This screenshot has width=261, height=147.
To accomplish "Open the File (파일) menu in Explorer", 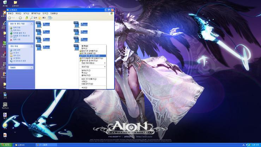I will point(11,13).
